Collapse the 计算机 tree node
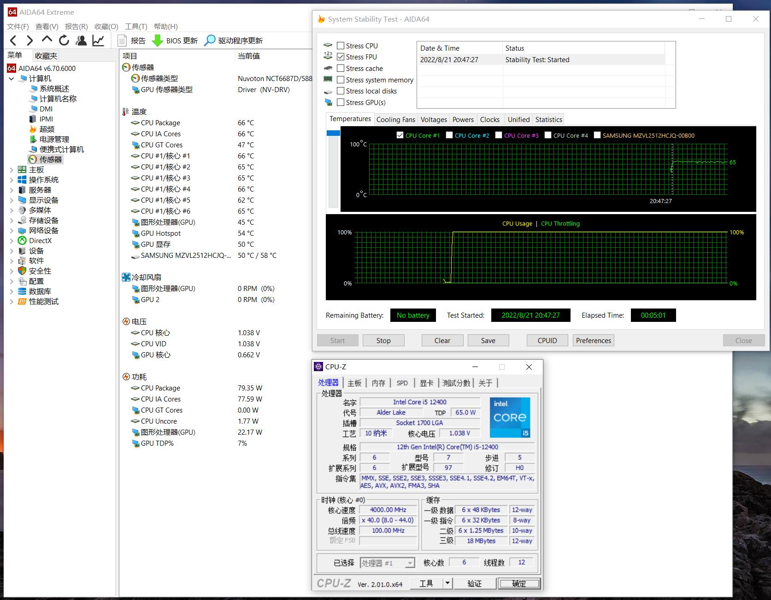Image resolution: width=771 pixels, height=600 pixels. (12, 79)
